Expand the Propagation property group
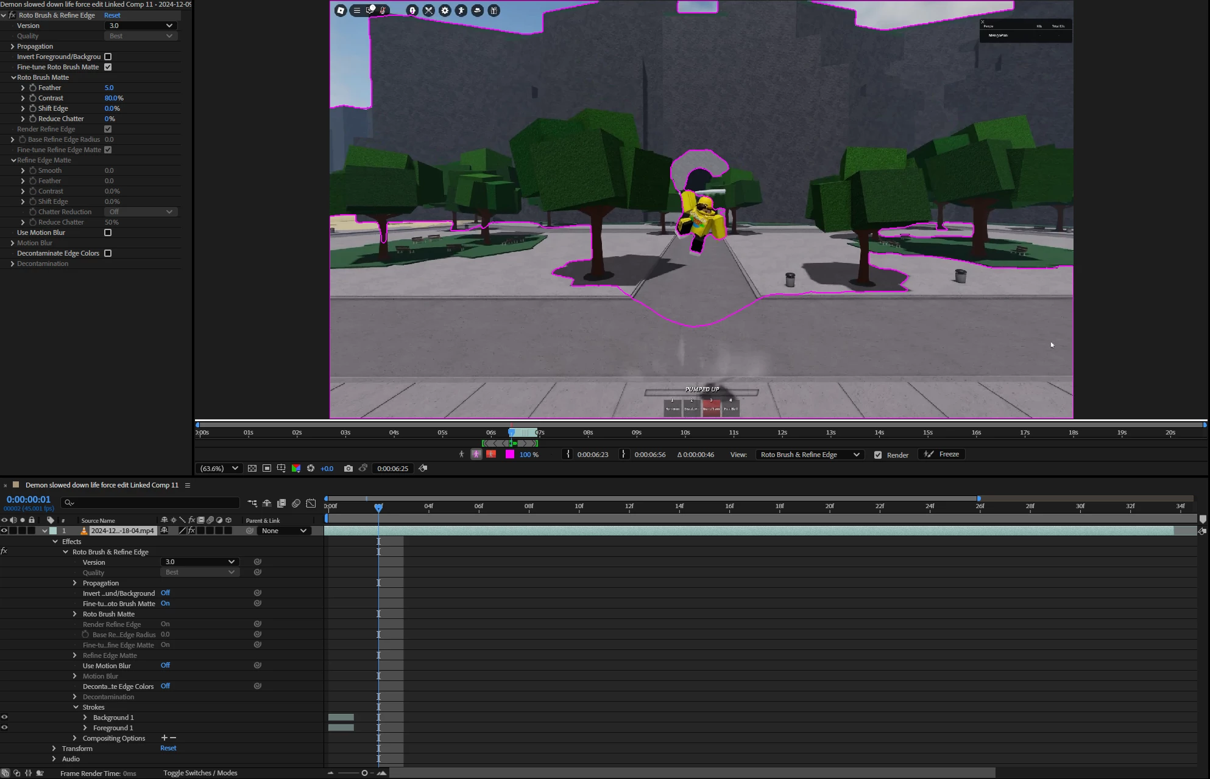 (12, 46)
